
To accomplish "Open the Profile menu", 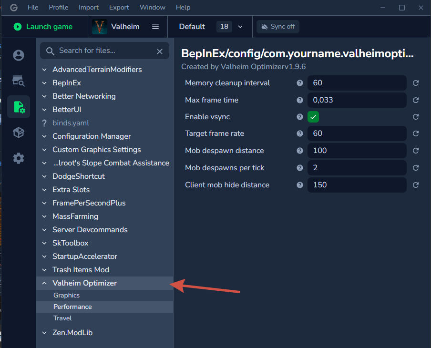I will [x=59, y=8].
